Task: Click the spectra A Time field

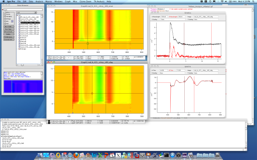Action: pos(163,70)
